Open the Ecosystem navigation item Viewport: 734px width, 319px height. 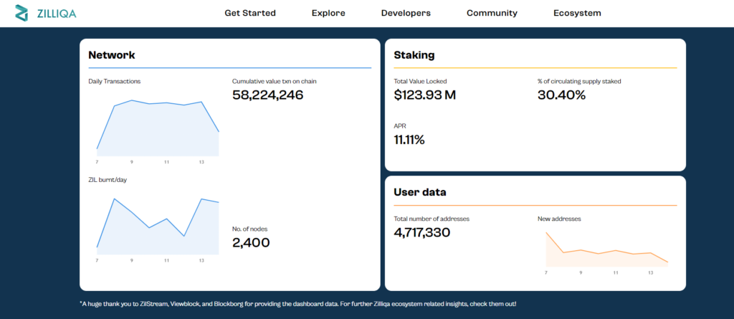[577, 13]
